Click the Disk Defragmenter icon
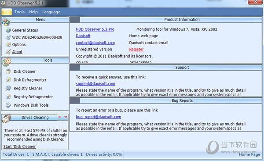Image resolution: width=264 pixels, height=161 pixels. coord(8,80)
